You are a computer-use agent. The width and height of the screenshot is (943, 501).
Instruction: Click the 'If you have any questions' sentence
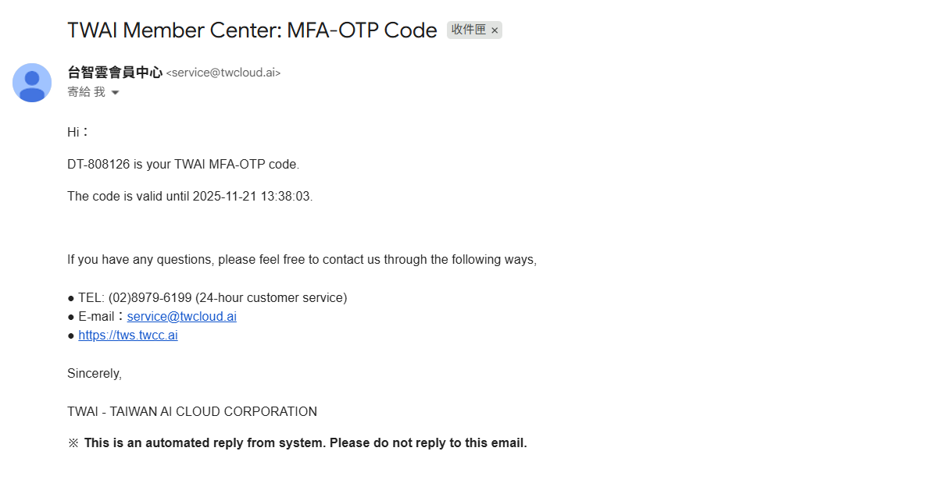coord(302,260)
